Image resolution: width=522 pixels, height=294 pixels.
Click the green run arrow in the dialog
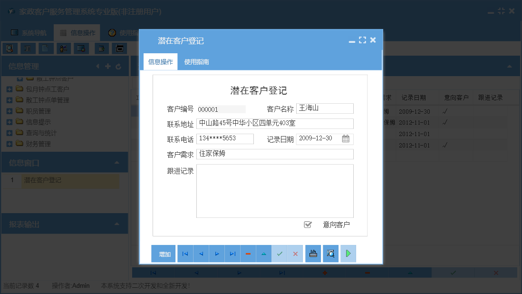coord(348,253)
